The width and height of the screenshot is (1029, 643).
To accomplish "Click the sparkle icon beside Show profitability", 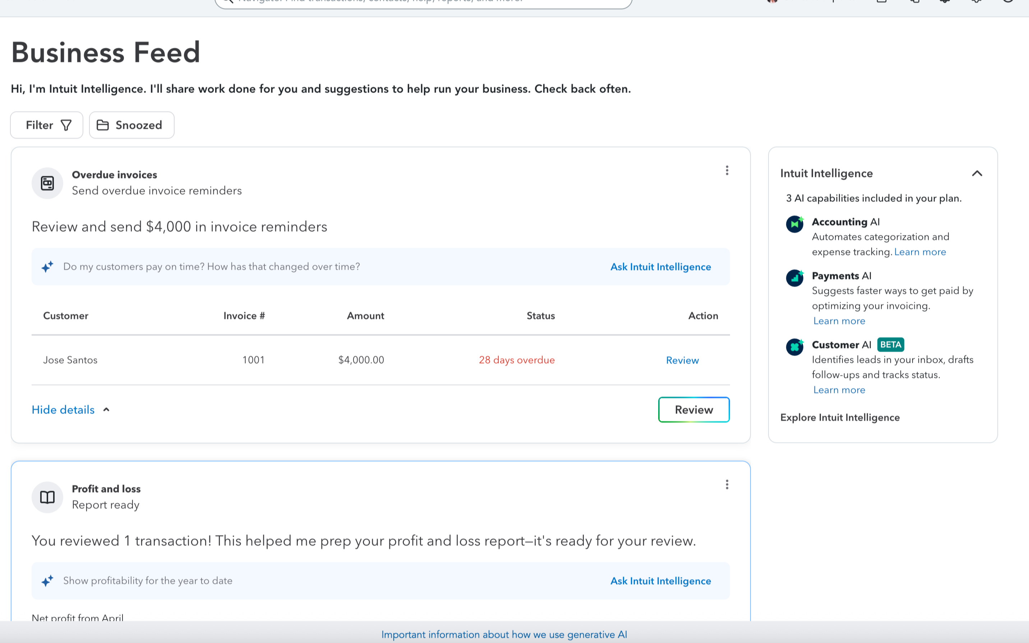I will coord(47,581).
